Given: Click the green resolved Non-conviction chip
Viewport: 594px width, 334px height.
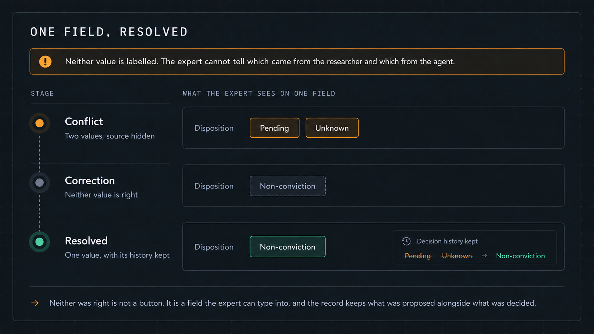Looking at the screenshot, I should coord(287,247).
